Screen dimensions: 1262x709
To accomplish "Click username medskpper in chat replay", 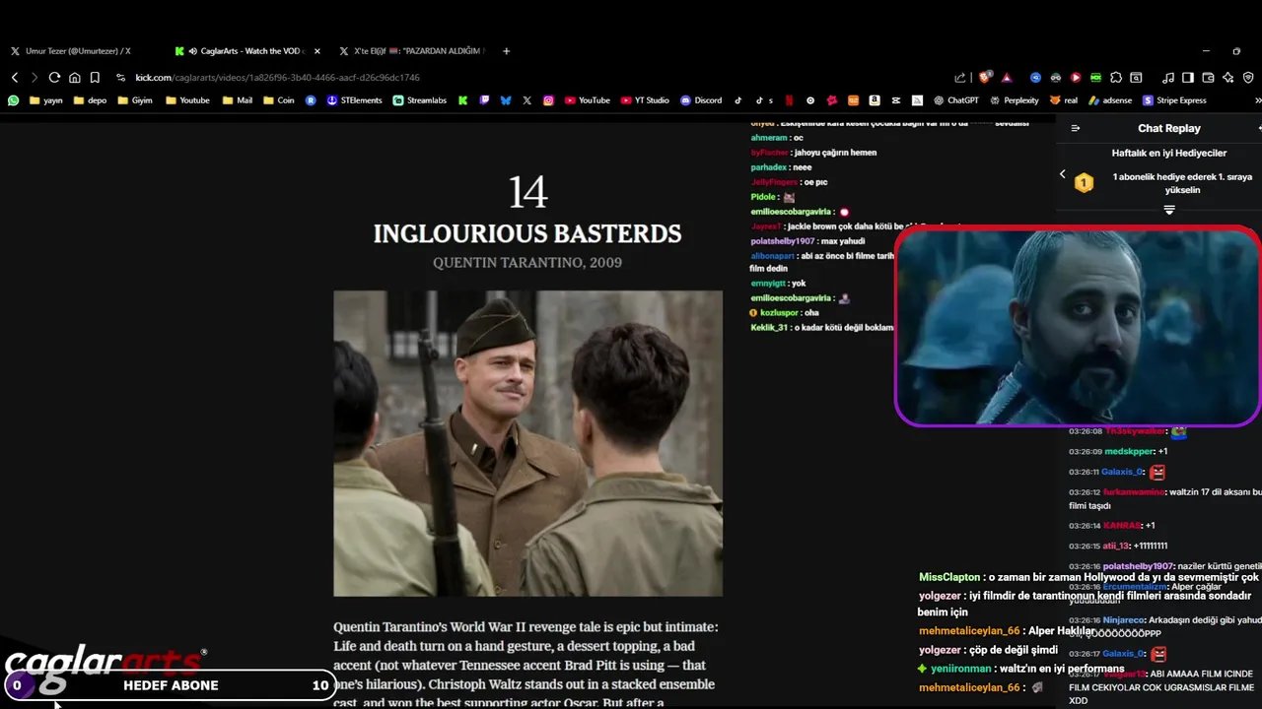I will 1129,451.
